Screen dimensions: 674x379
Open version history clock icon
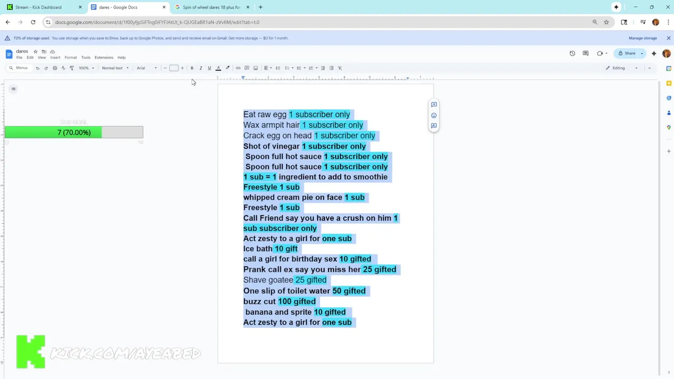[x=572, y=53]
